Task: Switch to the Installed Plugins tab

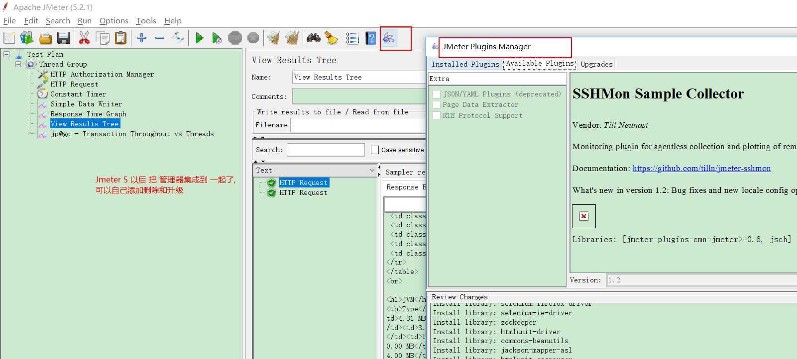Action: point(465,64)
